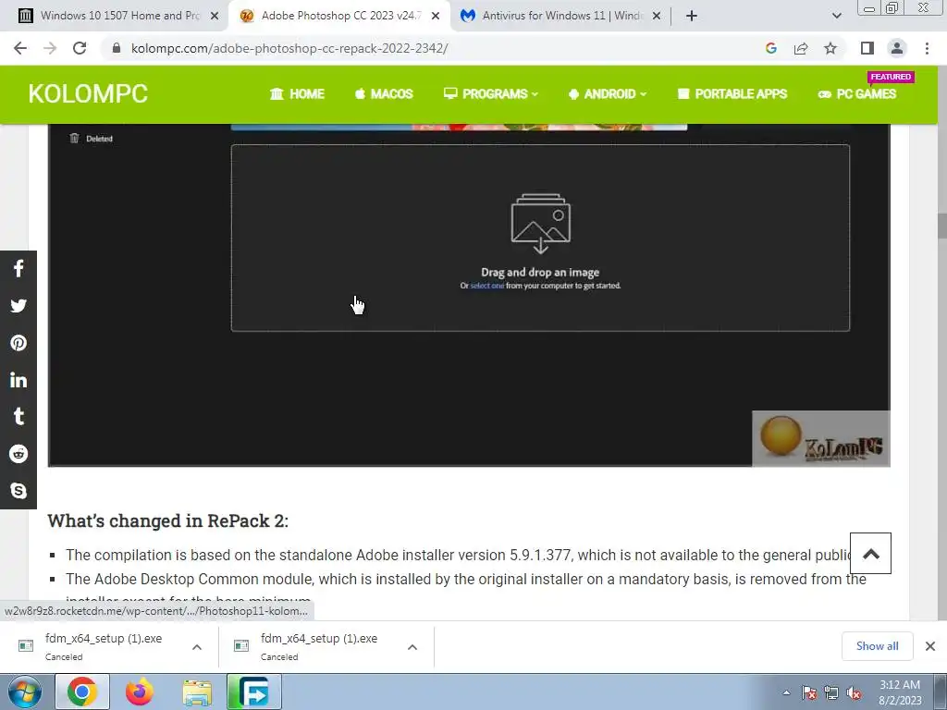The image size is (947, 710).
Task: Click the address bar URL field
Action: (x=289, y=48)
